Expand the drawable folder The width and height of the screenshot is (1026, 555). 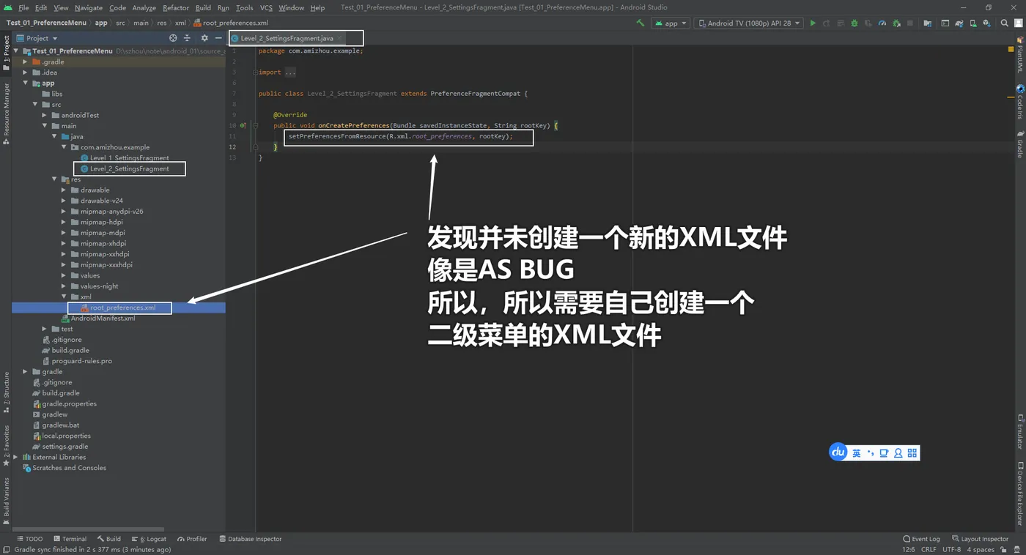click(x=64, y=190)
